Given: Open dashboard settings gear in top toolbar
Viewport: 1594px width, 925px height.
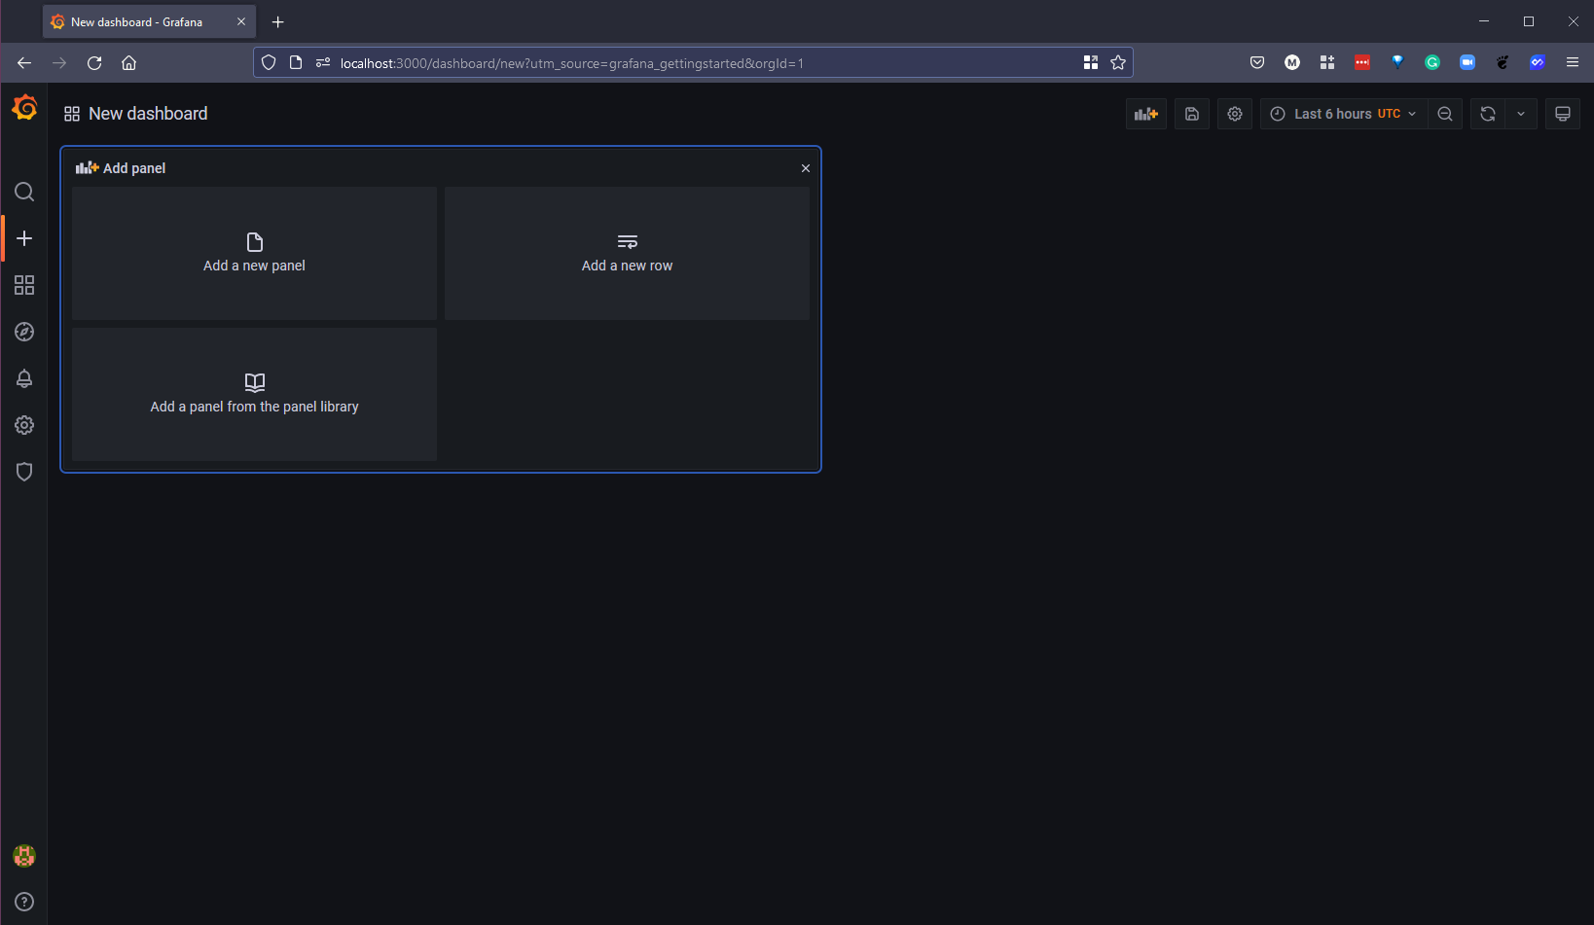Looking at the screenshot, I should click(1234, 114).
